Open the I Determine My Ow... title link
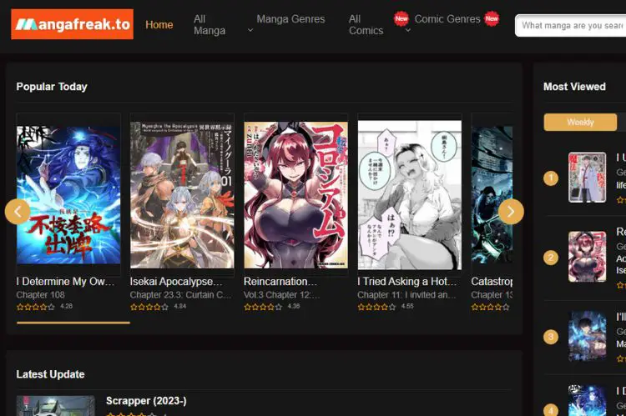 tap(65, 282)
